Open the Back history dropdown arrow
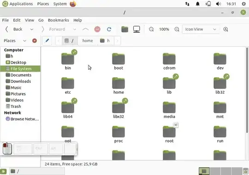 32,29
